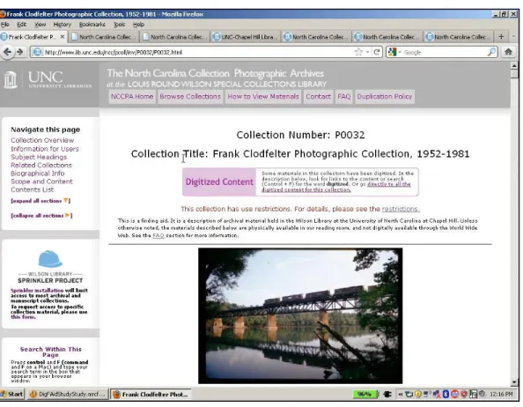Click the FAQ link in finding aid note

coord(158,235)
